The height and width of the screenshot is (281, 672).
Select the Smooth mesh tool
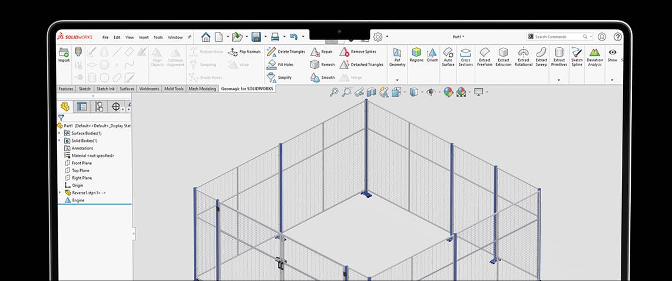pos(322,78)
